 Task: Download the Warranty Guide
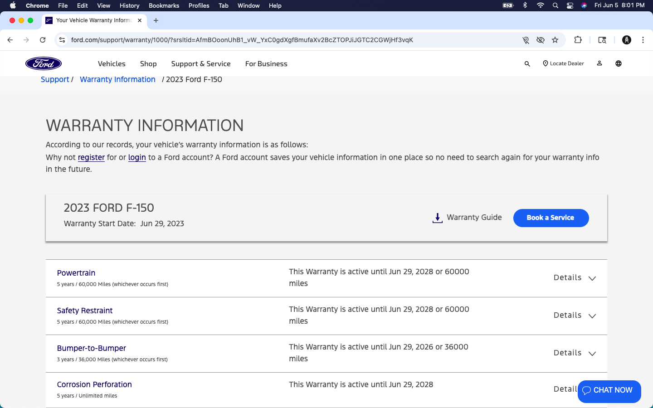click(467, 218)
